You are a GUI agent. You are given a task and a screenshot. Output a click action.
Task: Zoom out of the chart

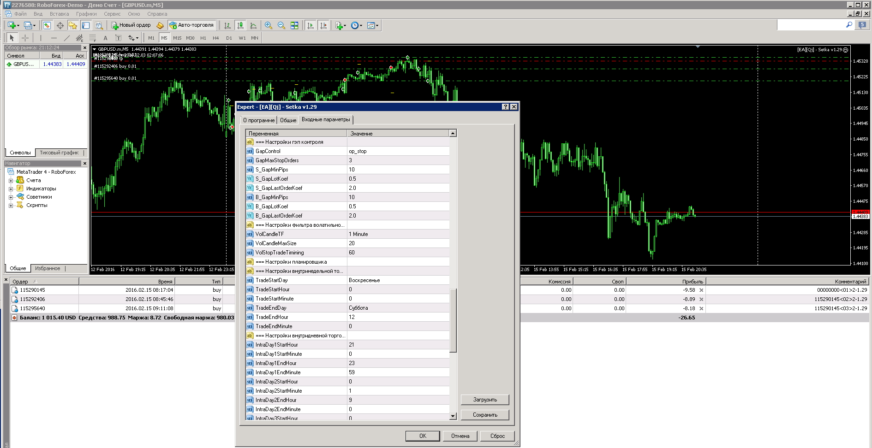[x=281, y=25]
